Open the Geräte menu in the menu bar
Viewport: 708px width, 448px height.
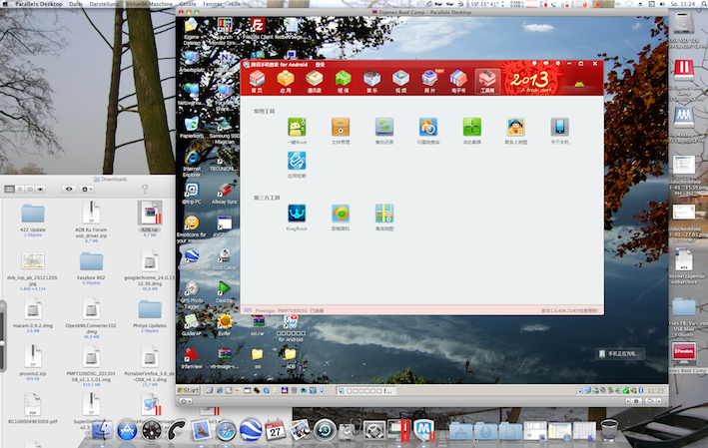(x=188, y=4)
